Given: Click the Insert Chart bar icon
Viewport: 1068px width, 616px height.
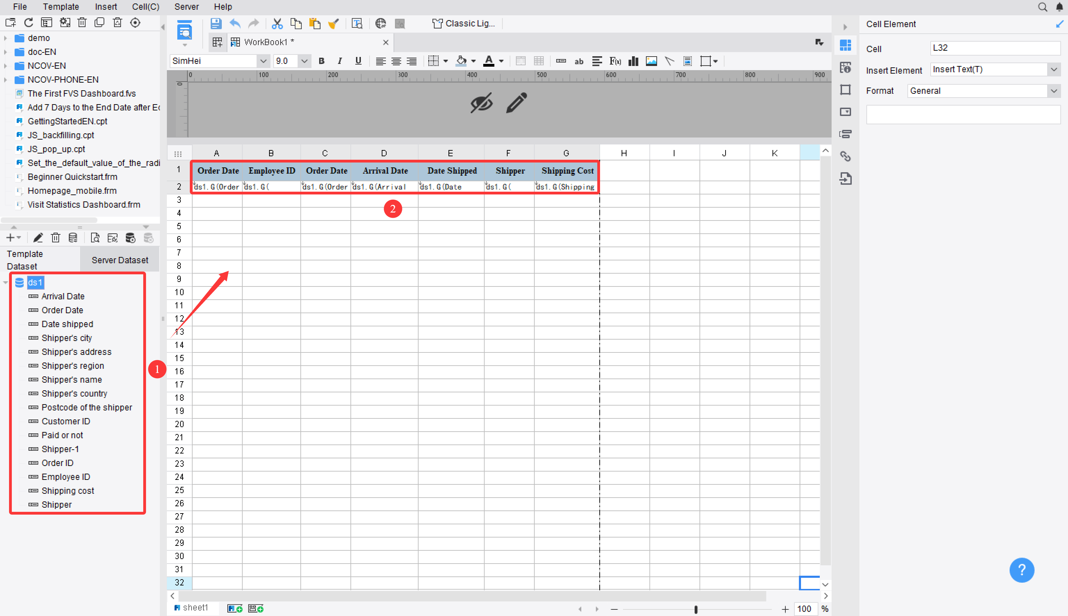Looking at the screenshot, I should pyautogui.click(x=633, y=61).
